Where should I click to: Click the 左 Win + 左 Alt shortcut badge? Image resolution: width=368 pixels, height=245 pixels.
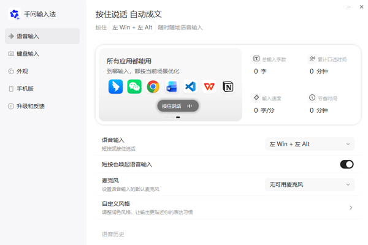(132, 28)
